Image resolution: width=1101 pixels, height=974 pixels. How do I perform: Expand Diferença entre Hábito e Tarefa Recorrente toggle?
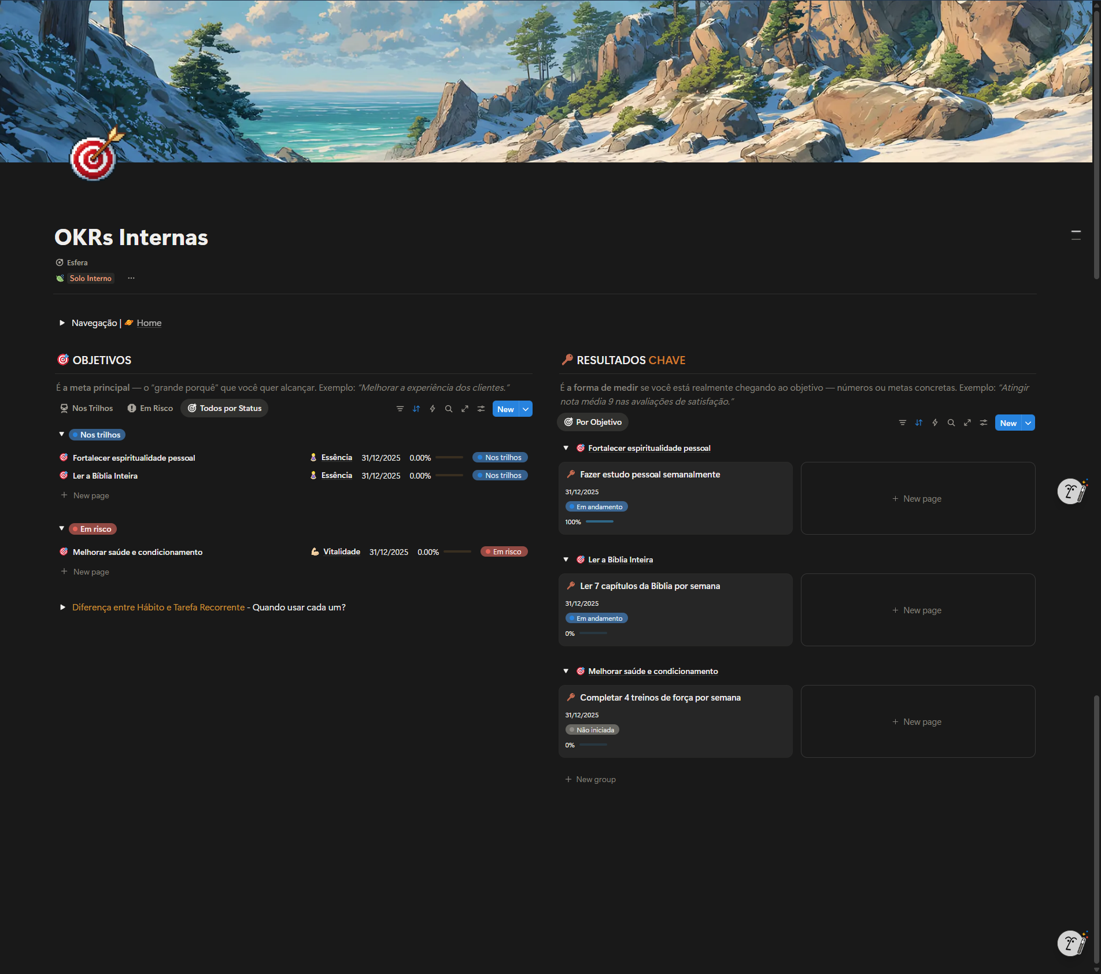[x=62, y=608]
